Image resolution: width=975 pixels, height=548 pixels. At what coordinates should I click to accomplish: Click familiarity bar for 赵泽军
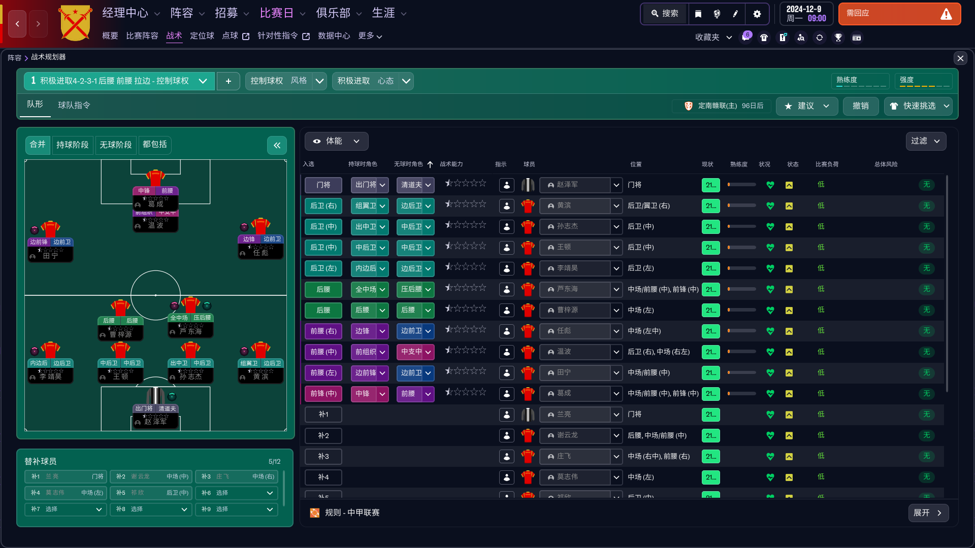coord(742,185)
